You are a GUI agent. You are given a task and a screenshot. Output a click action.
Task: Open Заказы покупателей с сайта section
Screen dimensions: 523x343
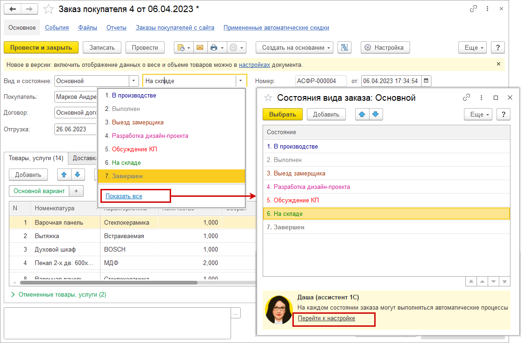tap(175, 28)
